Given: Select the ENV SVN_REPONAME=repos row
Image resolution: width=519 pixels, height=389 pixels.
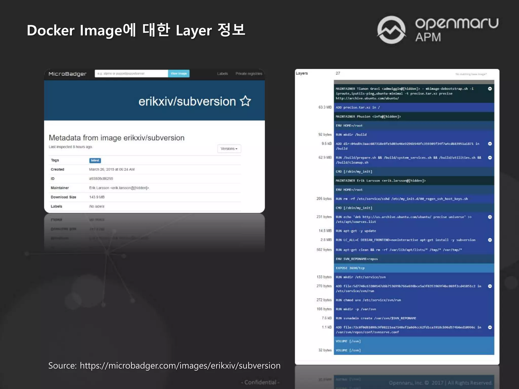Looking at the screenshot, I should 414,259.
